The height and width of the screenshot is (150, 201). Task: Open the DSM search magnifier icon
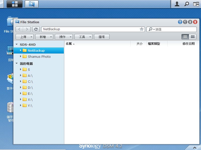(x=187, y=4)
